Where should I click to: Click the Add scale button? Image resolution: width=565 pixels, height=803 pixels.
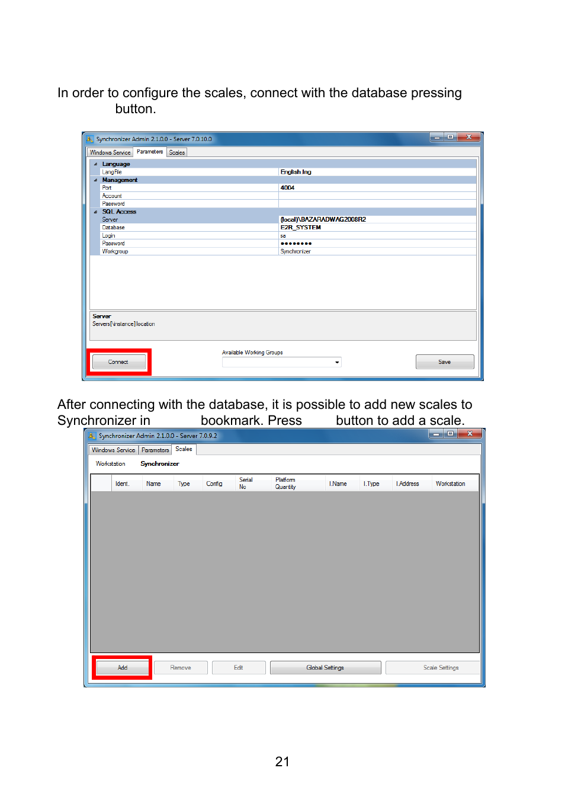[x=123, y=668]
